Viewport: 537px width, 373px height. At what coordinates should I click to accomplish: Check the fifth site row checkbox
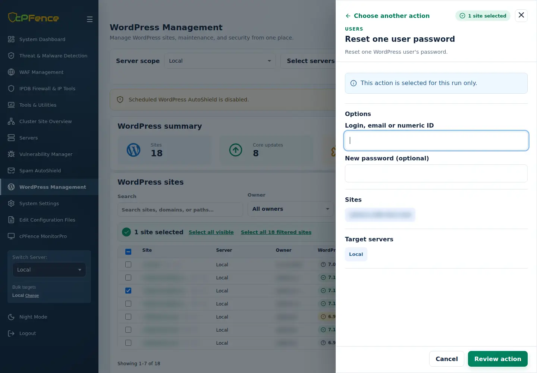click(128, 317)
